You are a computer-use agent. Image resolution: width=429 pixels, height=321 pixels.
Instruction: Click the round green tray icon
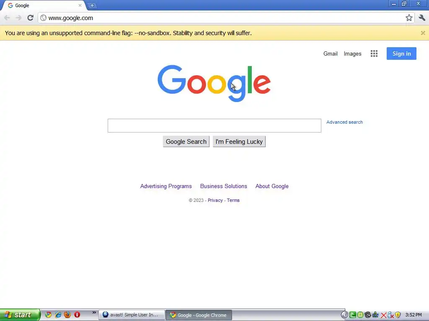coord(360,315)
